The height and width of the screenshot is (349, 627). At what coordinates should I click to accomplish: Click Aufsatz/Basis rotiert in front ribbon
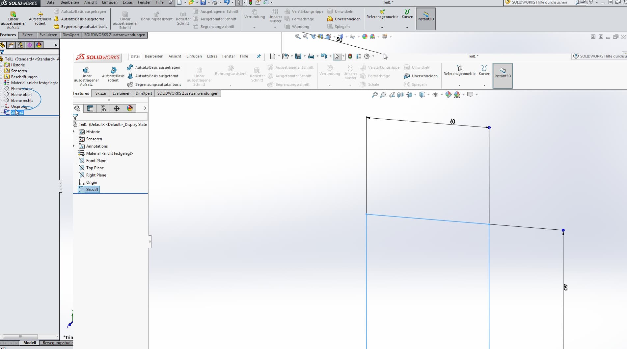point(113,74)
